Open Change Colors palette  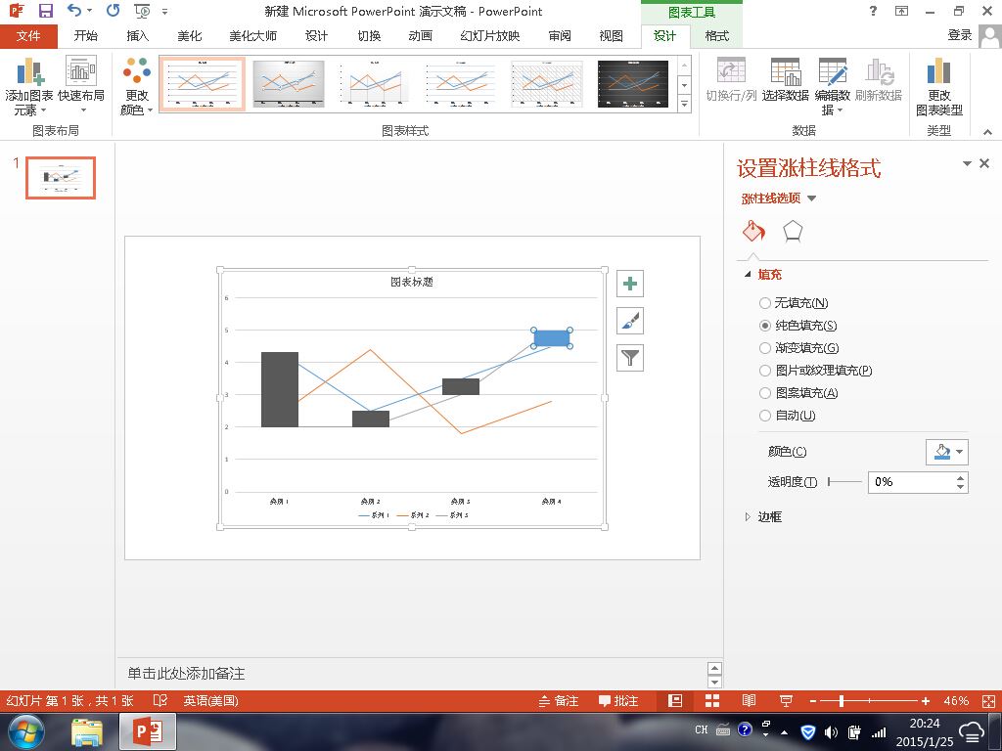(137, 86)
